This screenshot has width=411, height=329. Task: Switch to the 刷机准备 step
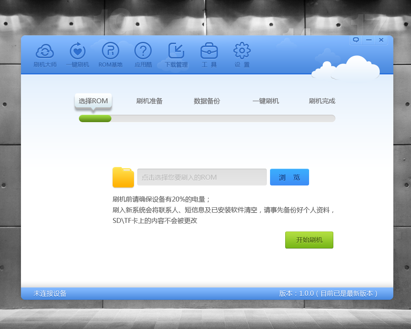149,101
